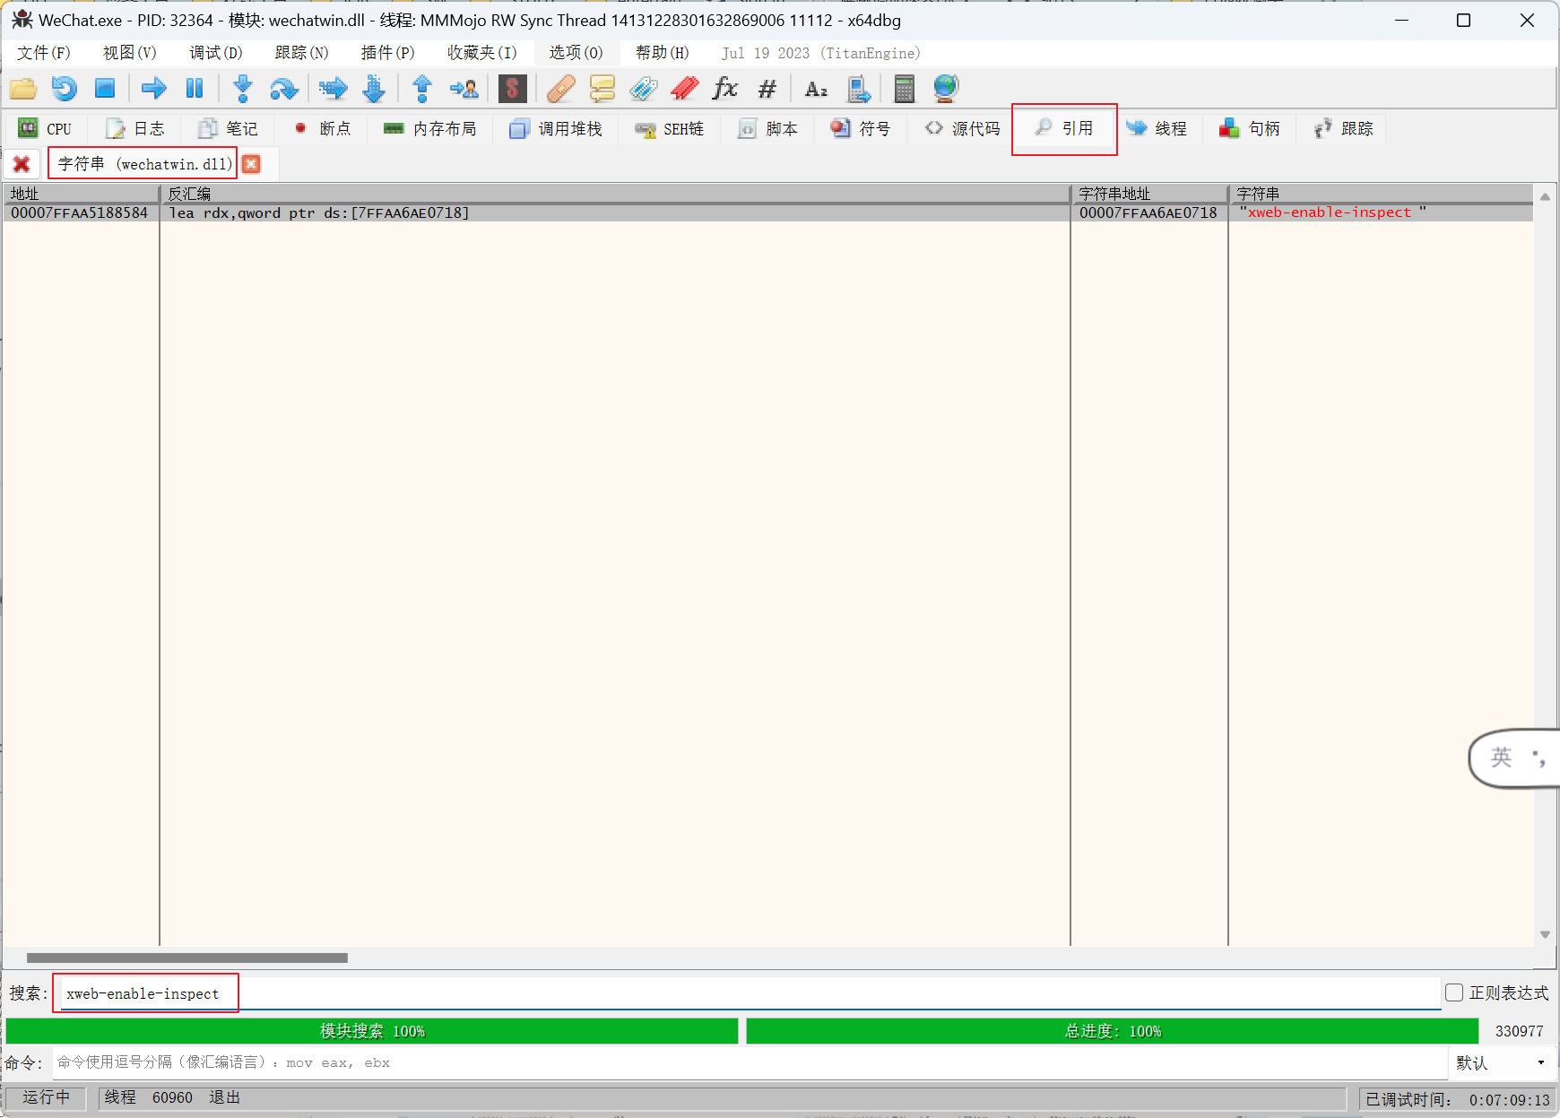Sort by the 字符串地址 column header
Viewport: 1560px width, 1118px height.
pos(1149,194)
